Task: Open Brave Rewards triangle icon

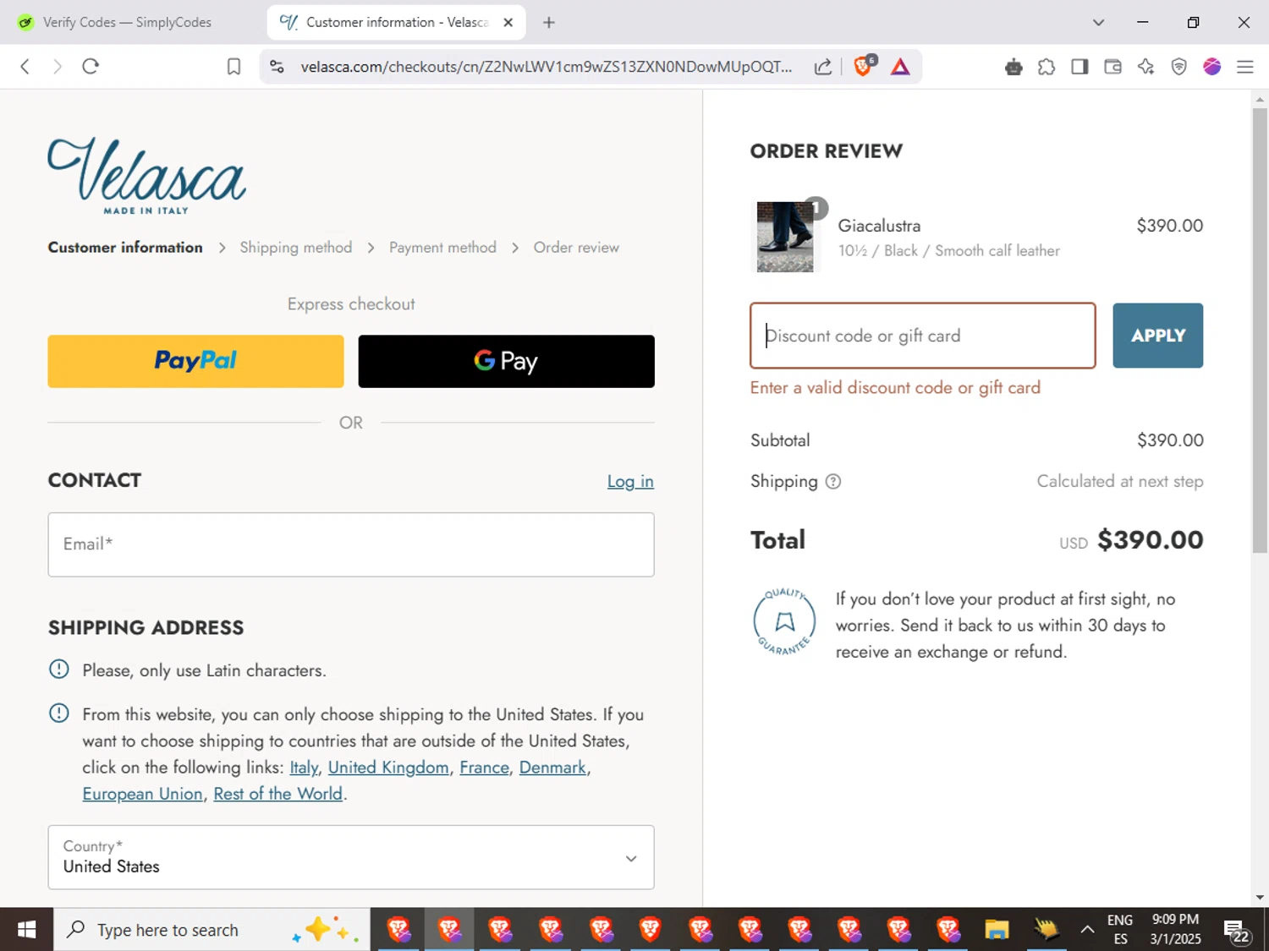Action: (900, 67)
